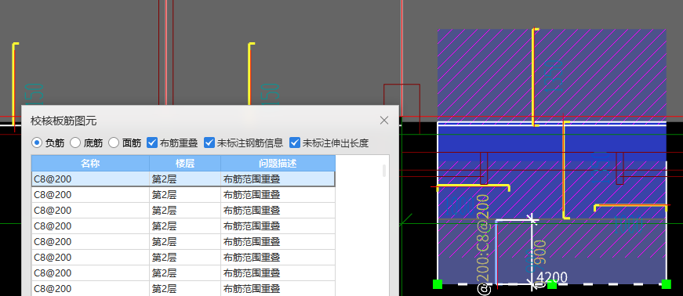The height and width of the screenshot is (296, 683).
Task: Click the 4200 dimension label
Action: (x=552, y=277)
